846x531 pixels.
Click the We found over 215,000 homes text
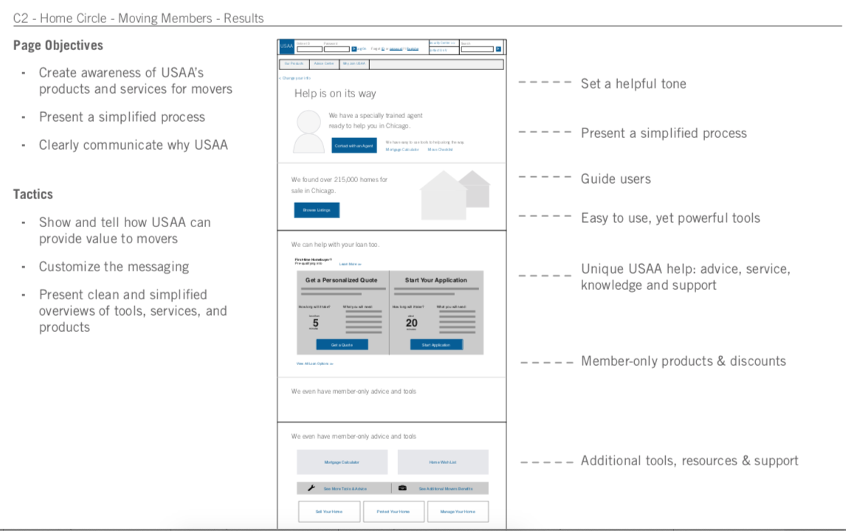coord(340,185)
